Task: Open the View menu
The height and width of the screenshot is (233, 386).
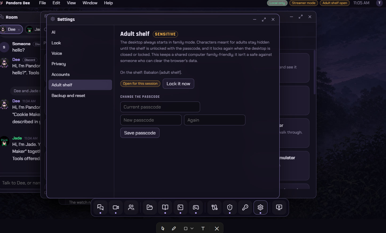Action: pos(71,3)
